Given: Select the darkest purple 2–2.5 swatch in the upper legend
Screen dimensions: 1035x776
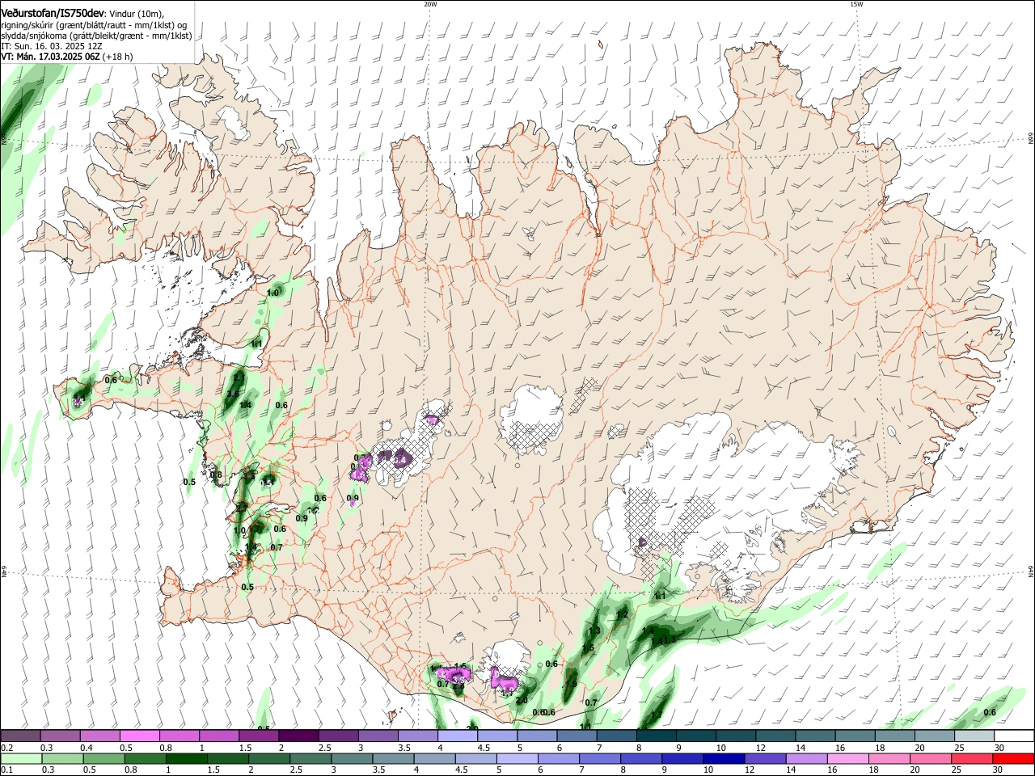Looking at the screenshot, I should tap(298, 736).
